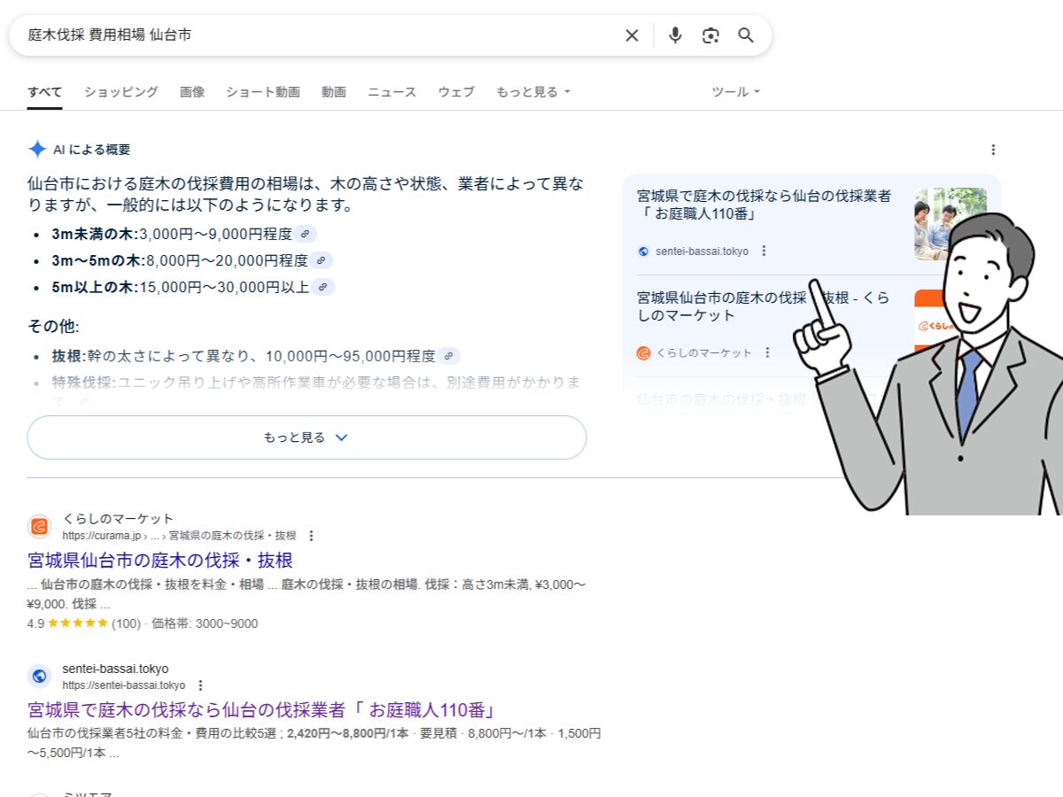Open the ツール dropdown

tap(736, 92)
